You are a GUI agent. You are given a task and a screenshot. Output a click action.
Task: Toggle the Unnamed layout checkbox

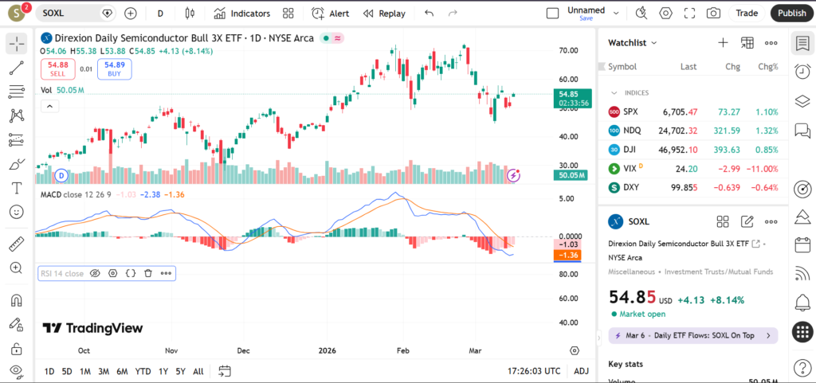pos(552,14)
